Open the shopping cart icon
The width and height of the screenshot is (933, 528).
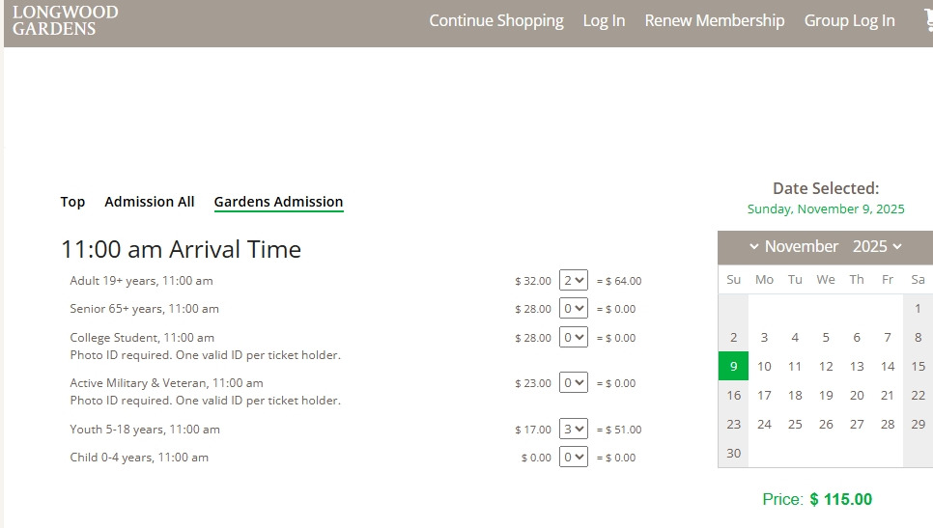coord(928,20)
